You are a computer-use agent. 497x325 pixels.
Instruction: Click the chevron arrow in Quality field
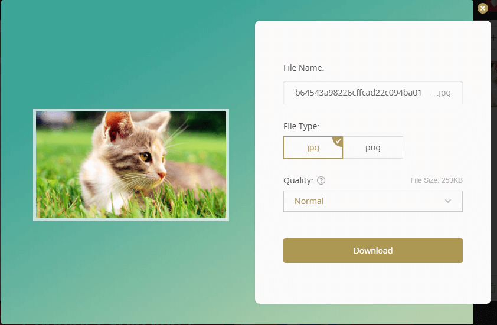pyautogui.click(x=448, y=201)
